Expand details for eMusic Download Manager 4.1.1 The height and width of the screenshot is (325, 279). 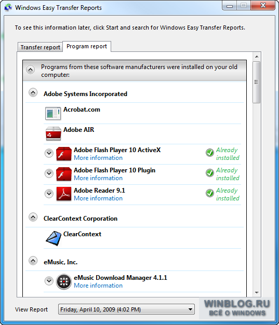tap(49, 281)
